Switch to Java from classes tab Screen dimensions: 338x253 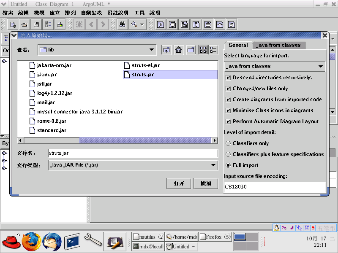[278, 45]
